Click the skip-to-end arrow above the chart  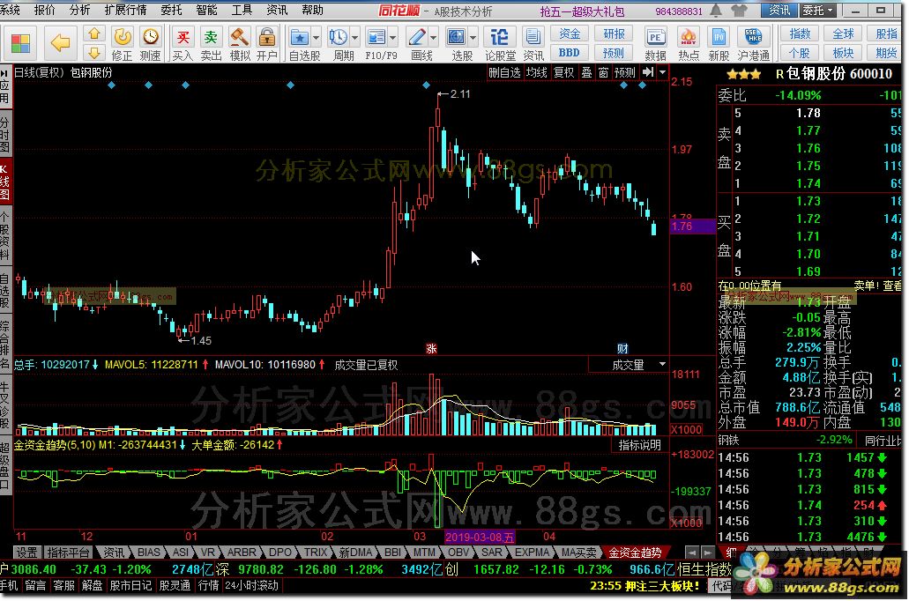tap(648, 72)
